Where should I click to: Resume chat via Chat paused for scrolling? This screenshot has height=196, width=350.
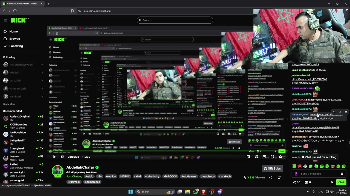319,157
